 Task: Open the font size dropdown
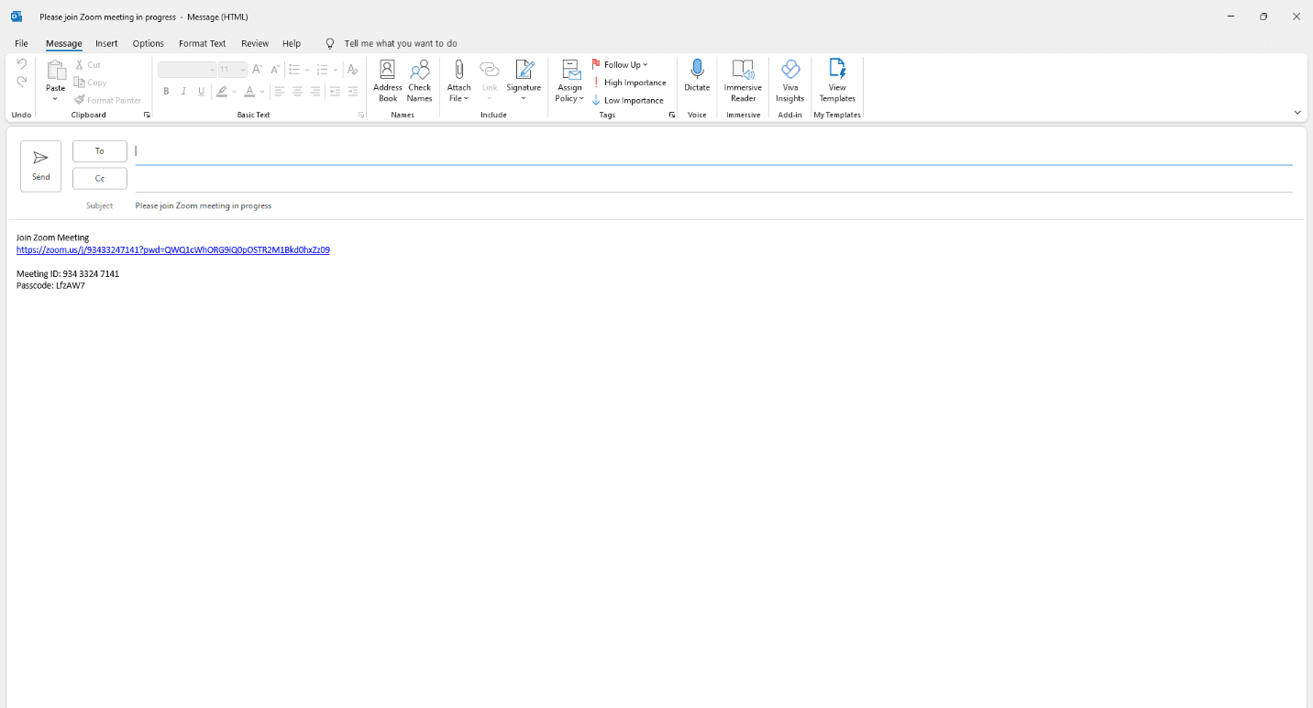pyautogui.click(x=243, y=70)
